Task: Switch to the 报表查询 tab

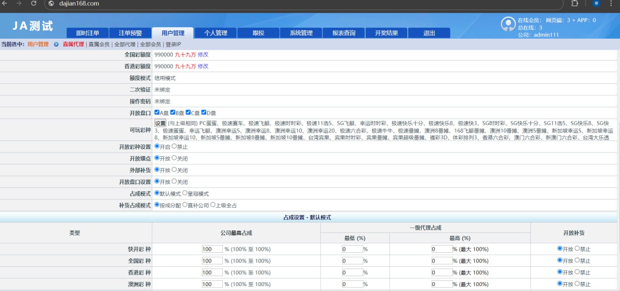Action: pyautogui.click(x=344, y=33)
